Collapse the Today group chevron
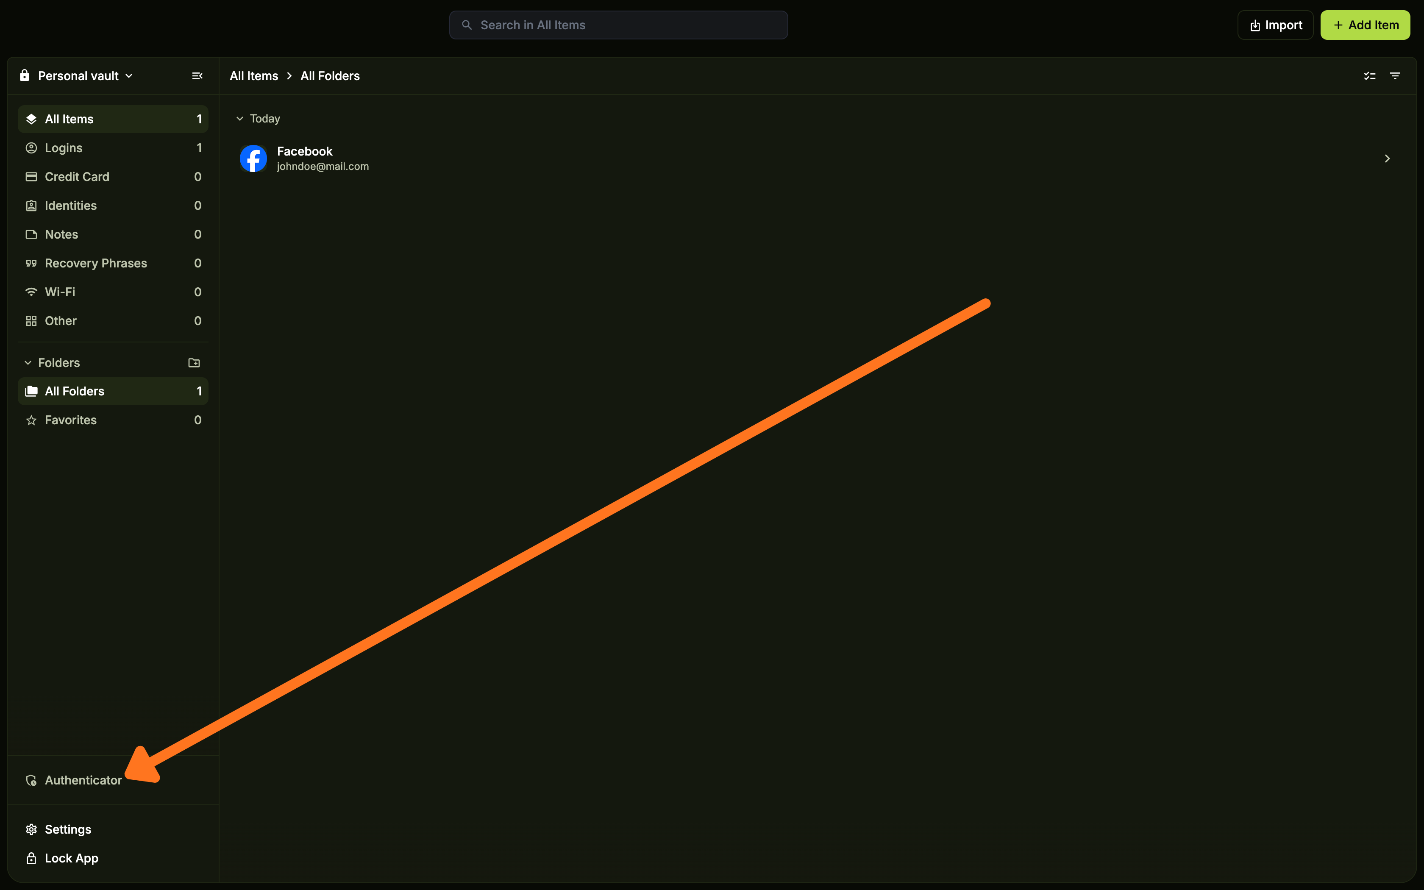The image size is (1424, 890). pyautogui.click(x=239, y=119)
